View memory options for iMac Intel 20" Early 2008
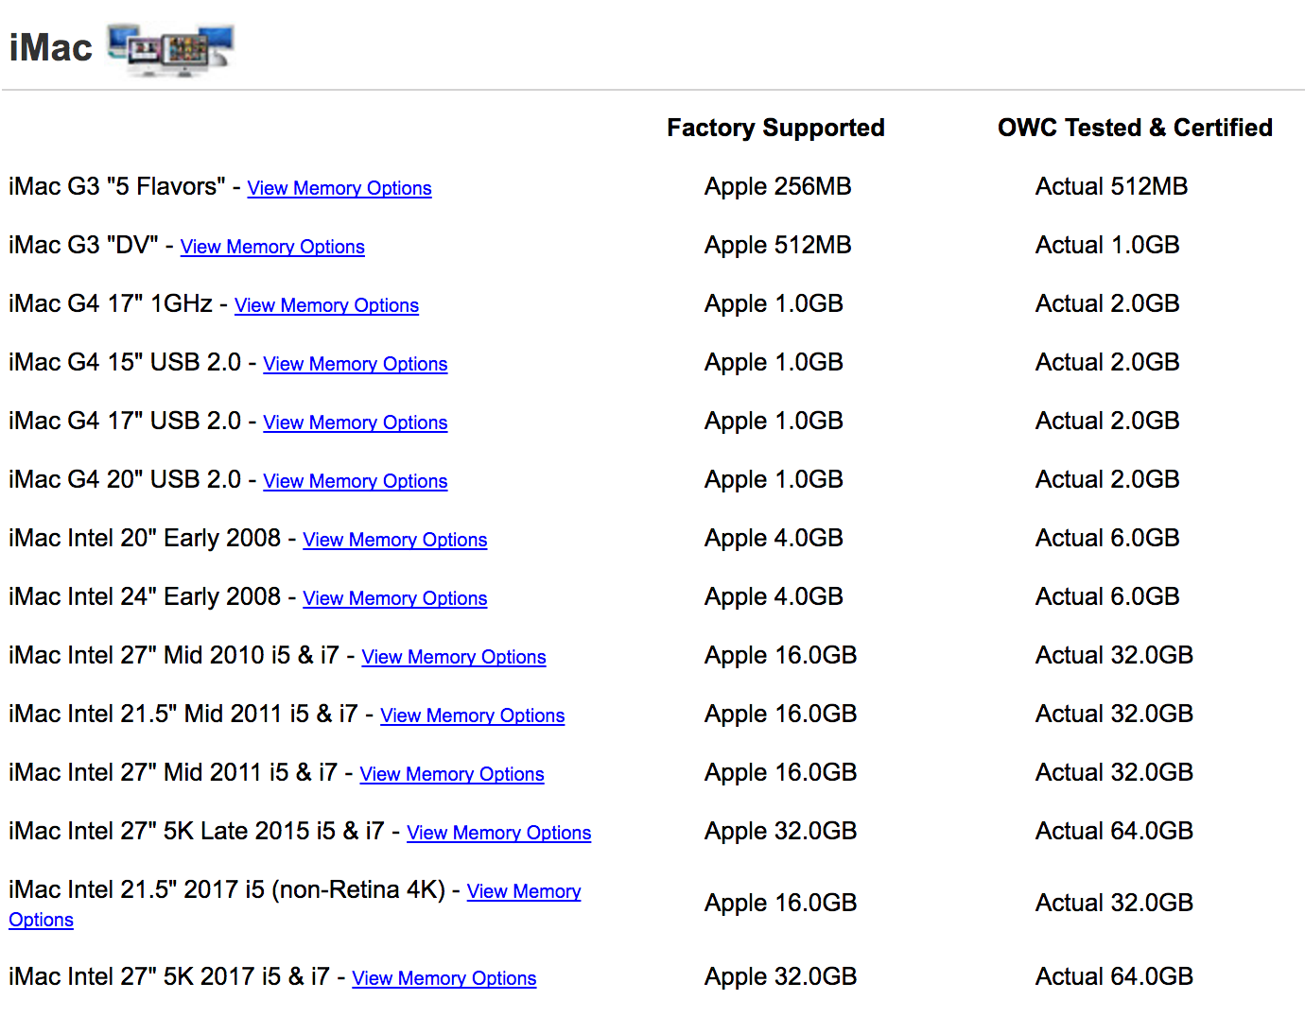1305x1017 pixels. pos(395,540)
